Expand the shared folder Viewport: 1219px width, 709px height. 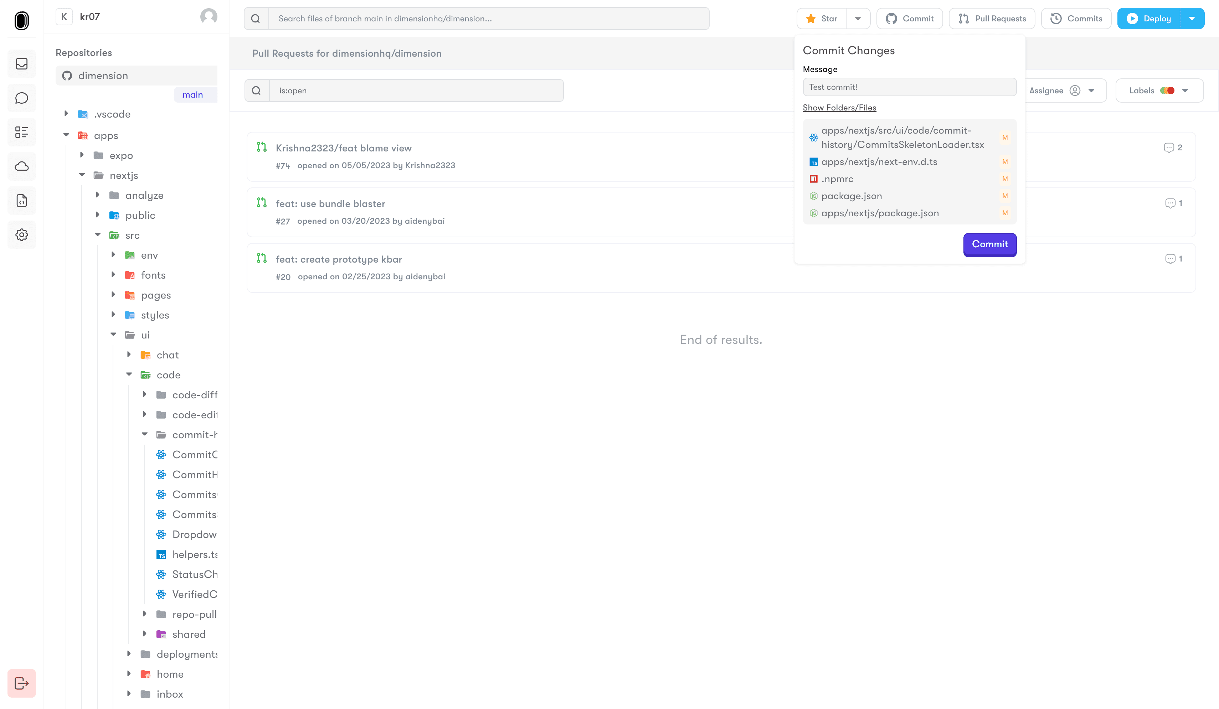pos(145,633)
